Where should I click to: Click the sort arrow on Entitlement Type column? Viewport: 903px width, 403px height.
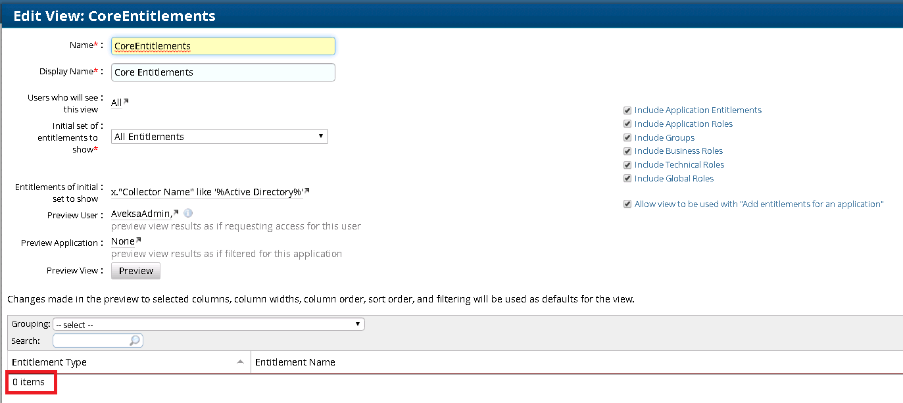click(x=240, y=362)
